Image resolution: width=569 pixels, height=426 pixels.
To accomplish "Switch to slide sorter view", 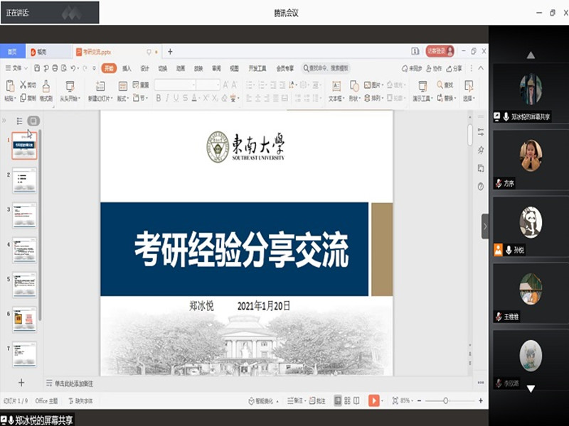I will pos(348,401).
